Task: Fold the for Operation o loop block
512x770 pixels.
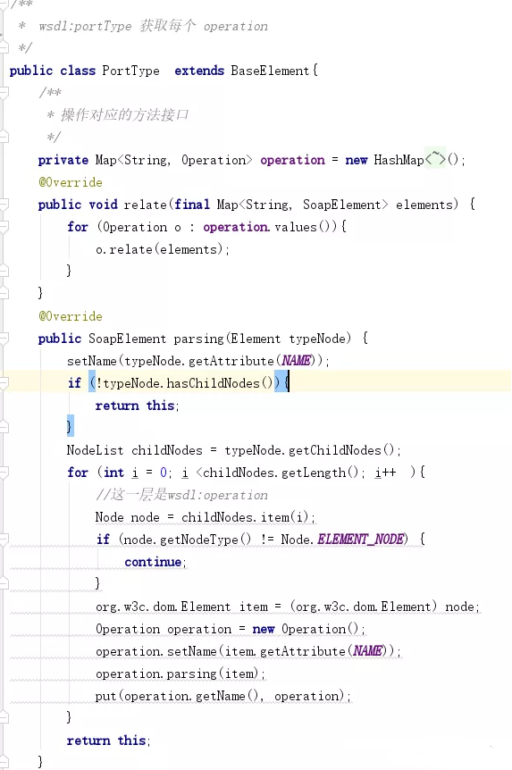Action: pyautogui.click(x=4, y=226)
